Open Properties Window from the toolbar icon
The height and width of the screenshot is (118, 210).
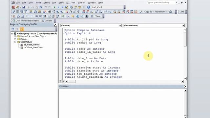(76, 7)
